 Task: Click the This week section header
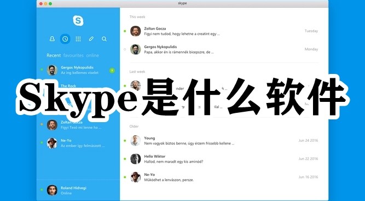pos(137,17)
